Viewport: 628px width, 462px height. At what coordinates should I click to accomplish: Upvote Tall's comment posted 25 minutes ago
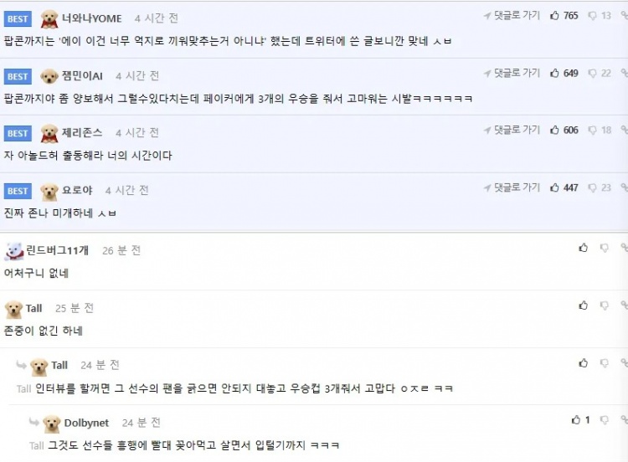click(584, 305)
